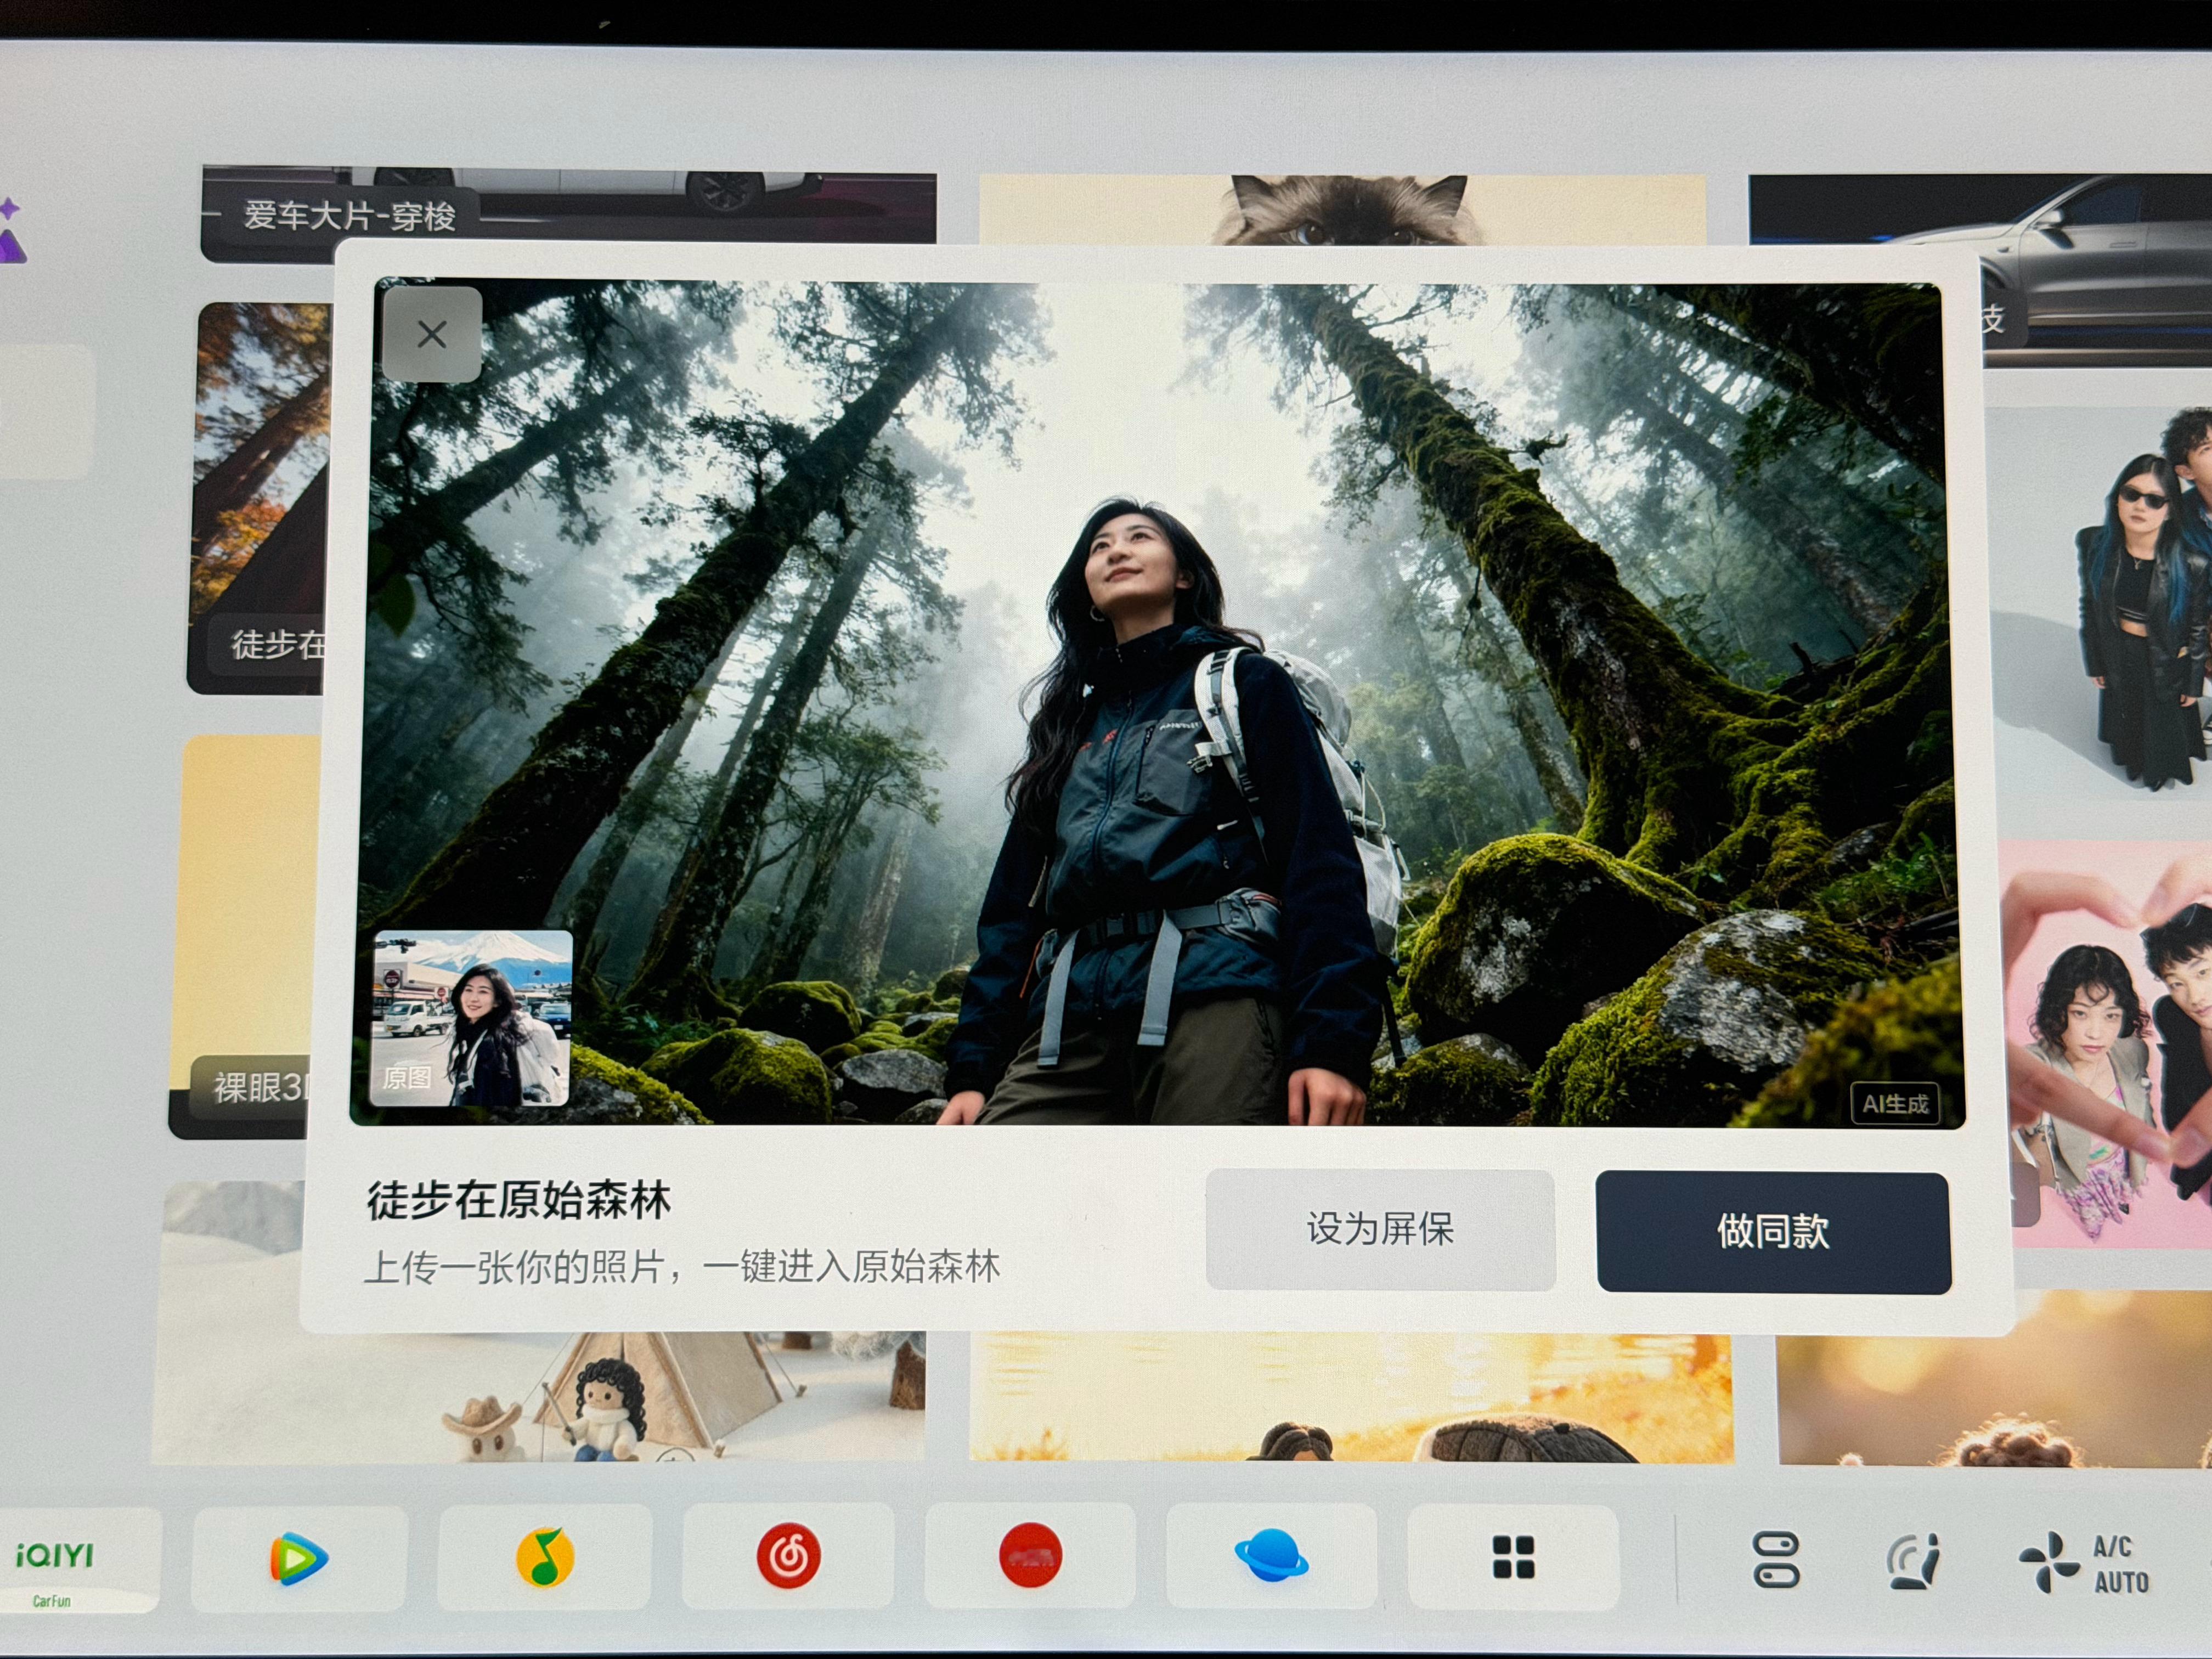
Task: Open the red circle app icon
Action: click(1030, 1555)
